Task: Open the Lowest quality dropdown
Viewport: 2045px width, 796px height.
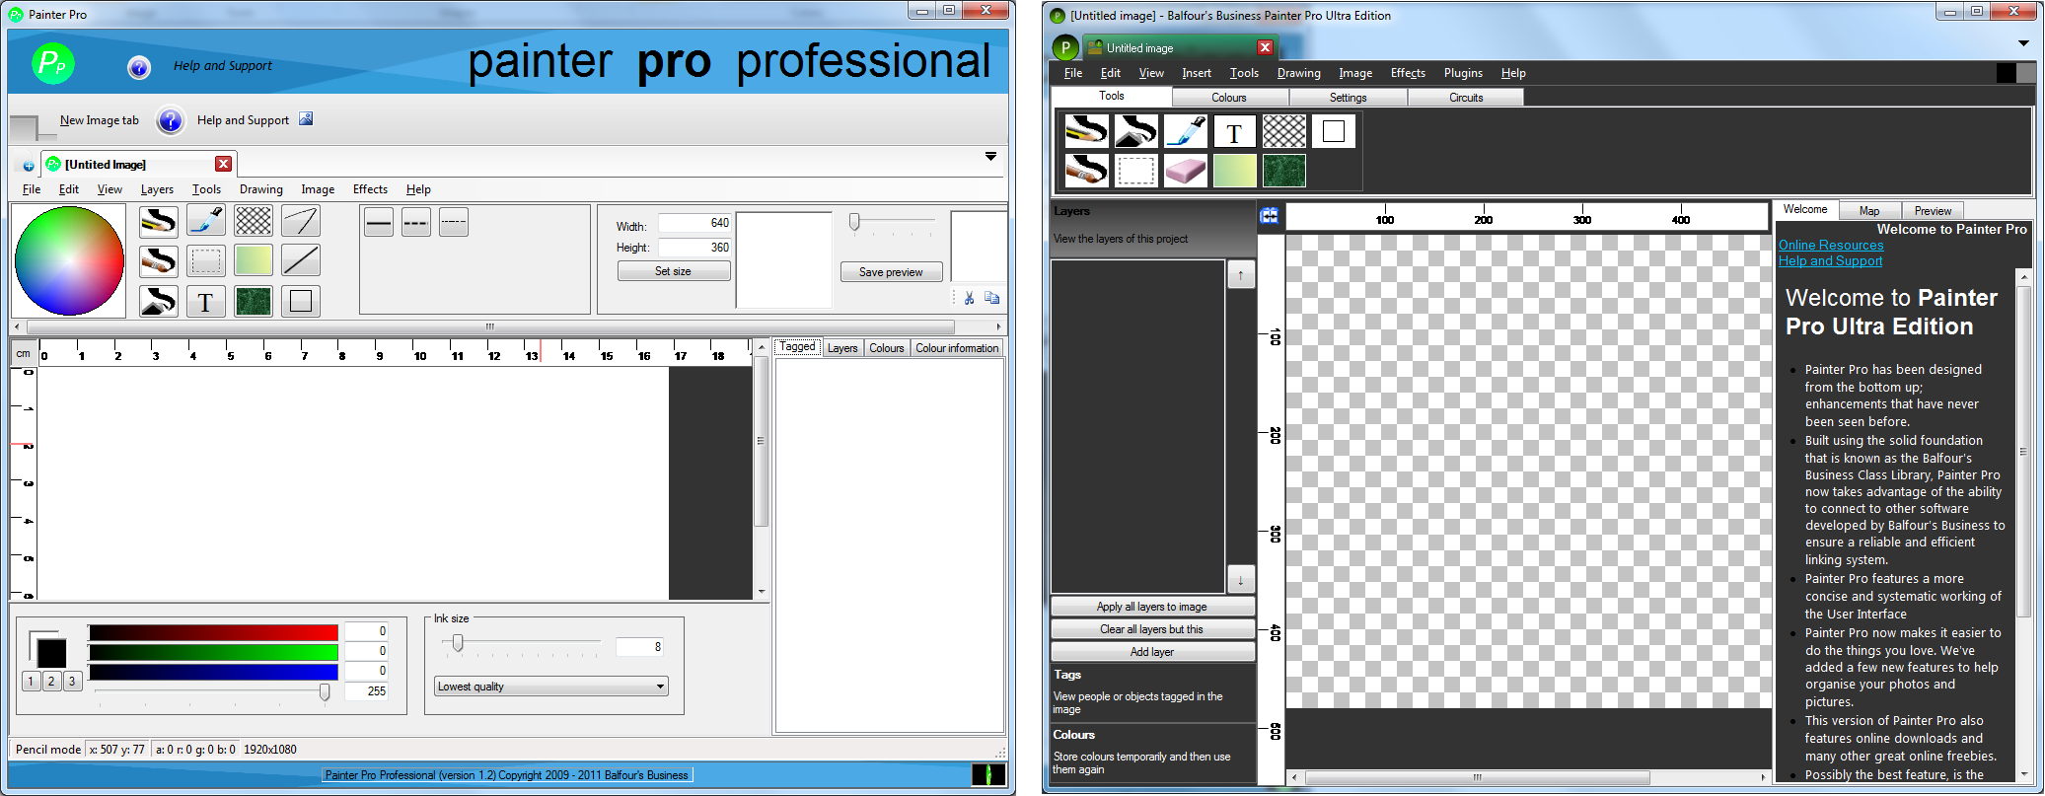Action: tap(551, 687)
